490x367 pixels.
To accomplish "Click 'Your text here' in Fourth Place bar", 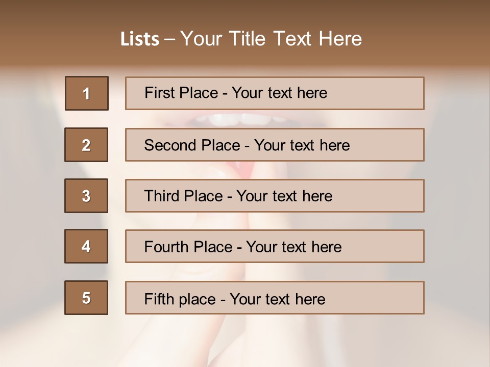I will pyautogui.click(x=293, y=247).
